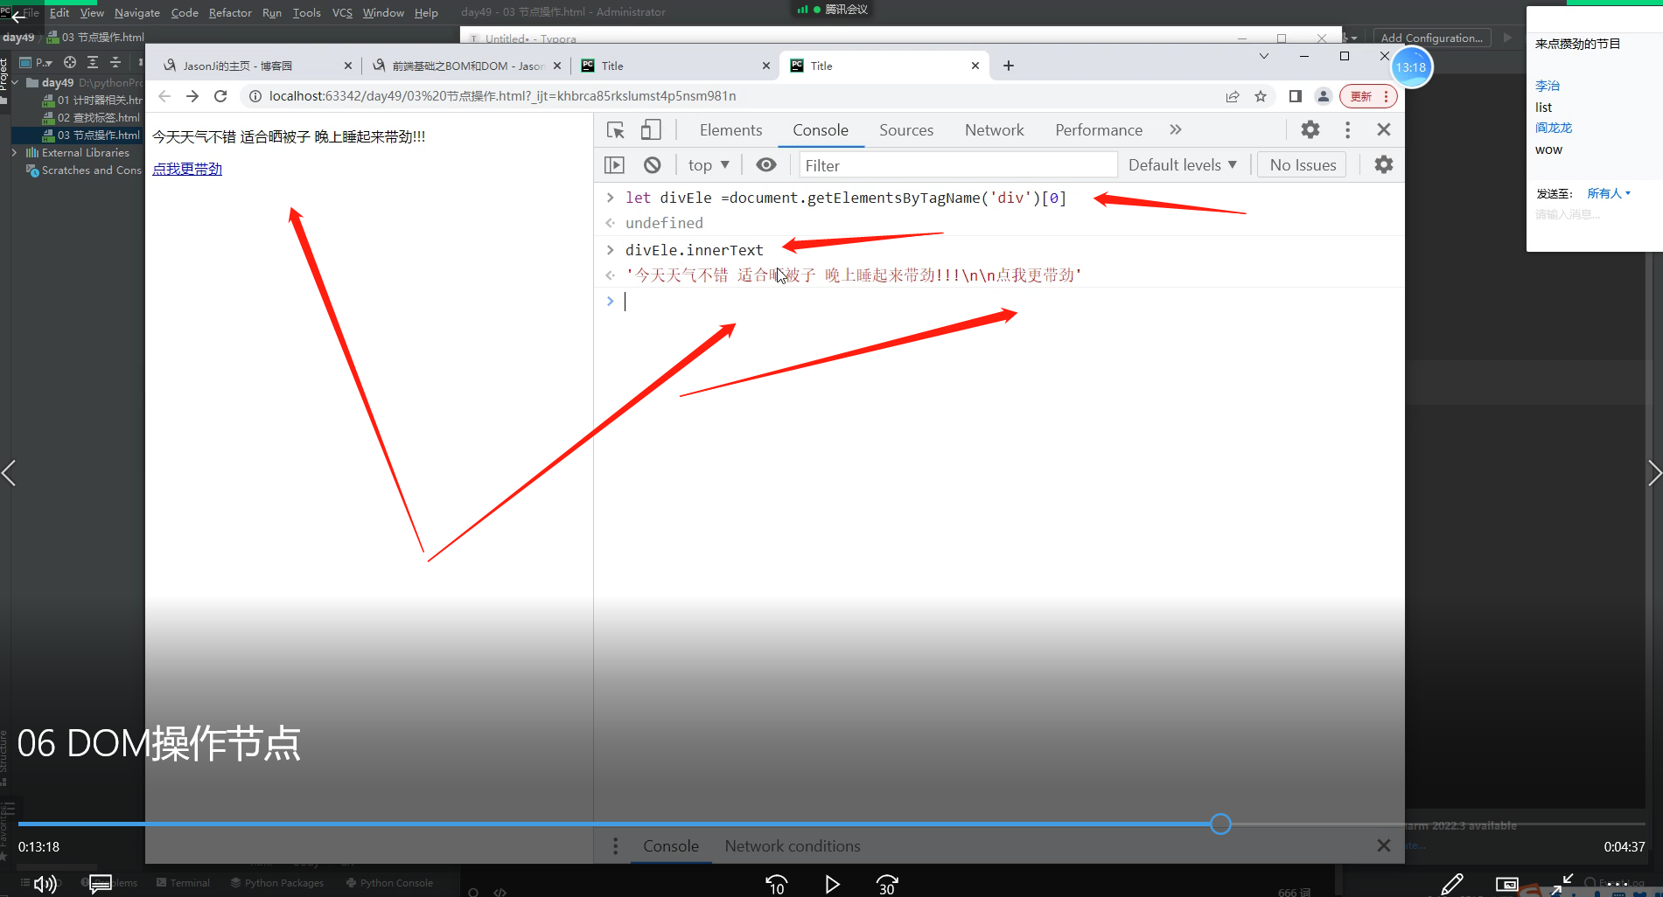Click the No Issues button
The height and width of the screenshot is (897, 1663).
click(x=1303, y=165)
